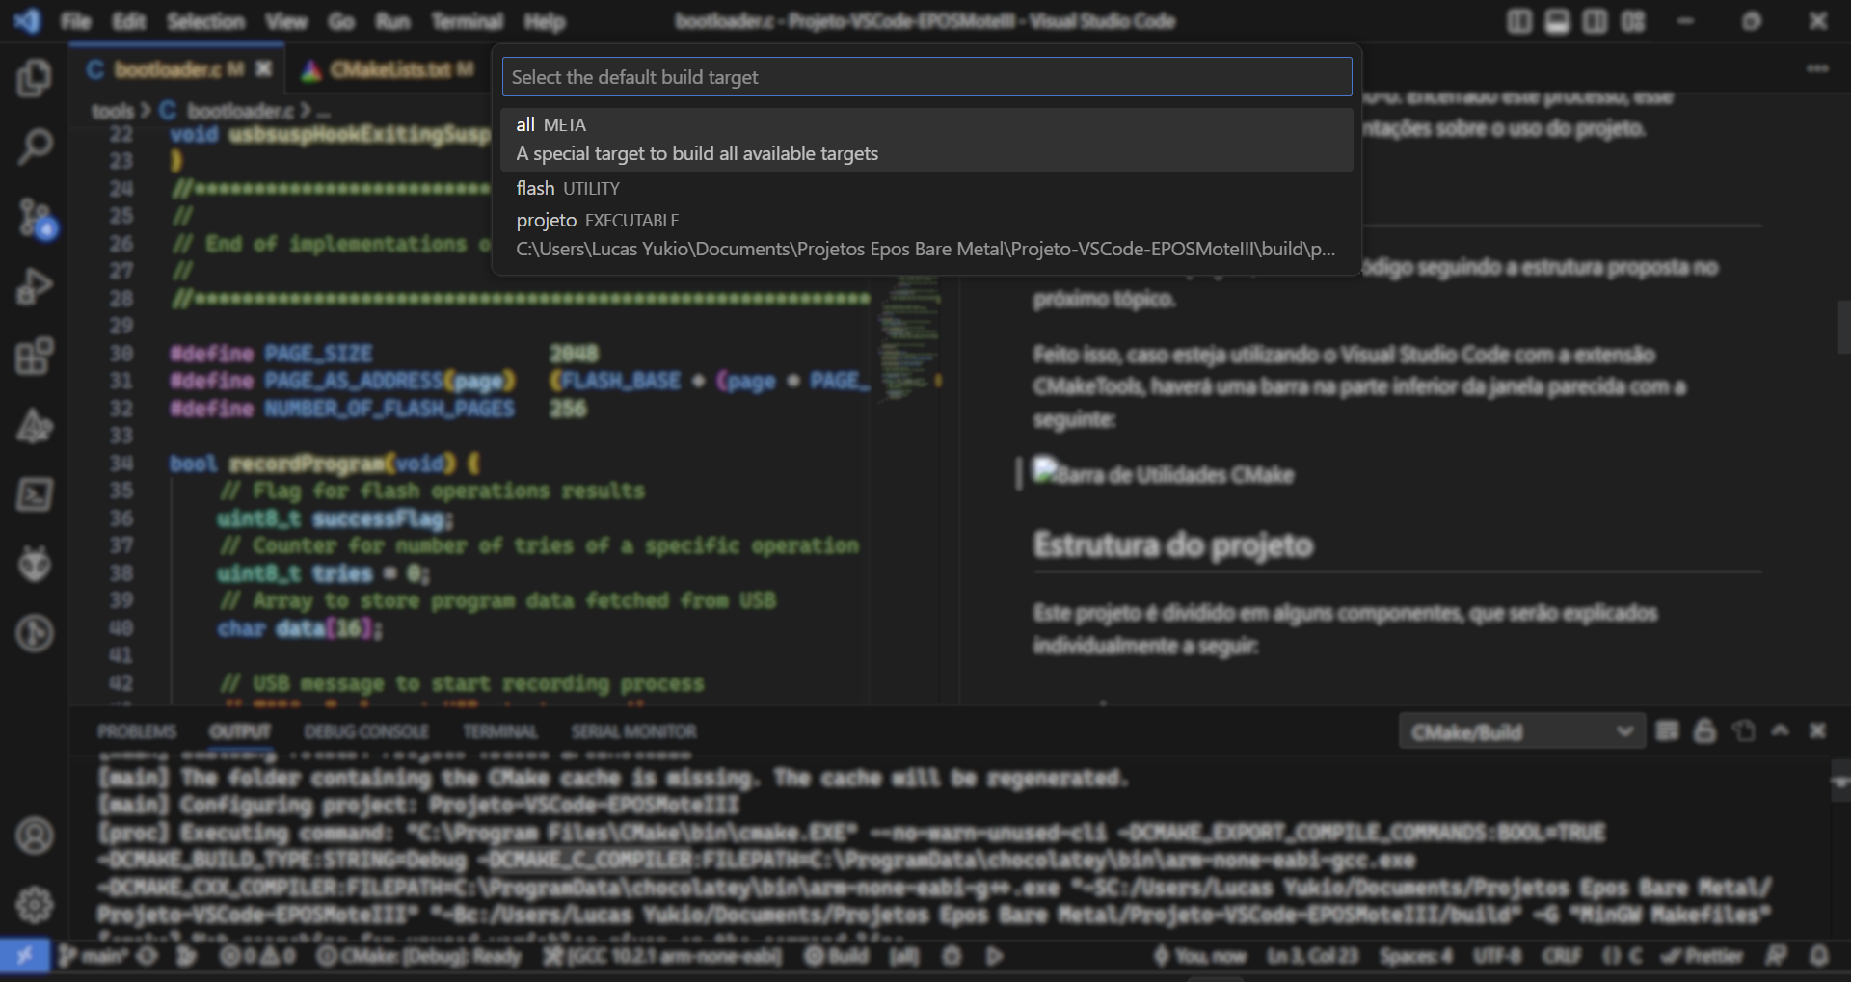Switch to the SERIAL MONITOR tab
Viewport: 1851px width, 982px height.
click(633, 731)
